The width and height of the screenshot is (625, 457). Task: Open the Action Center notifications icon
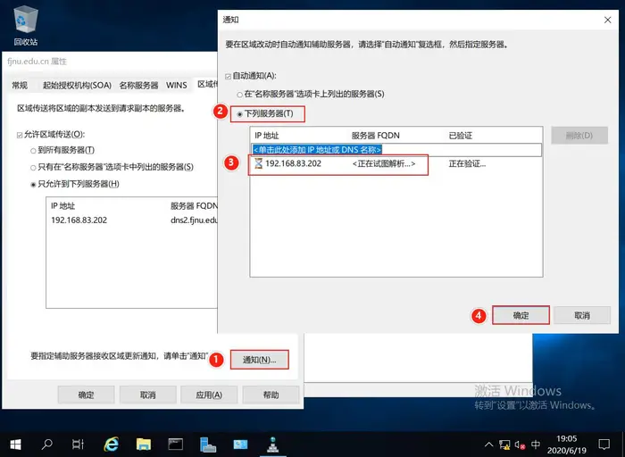(x=604, y=445)
